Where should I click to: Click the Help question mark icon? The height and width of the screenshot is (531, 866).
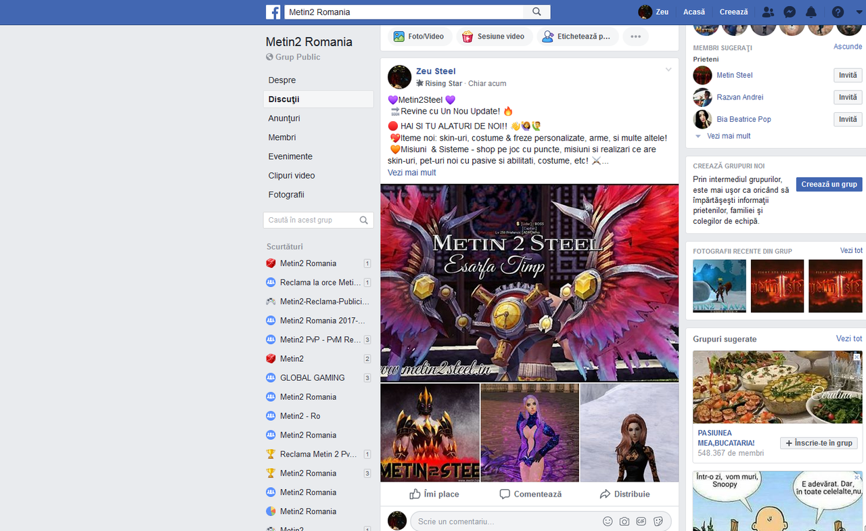click(836, 11)
